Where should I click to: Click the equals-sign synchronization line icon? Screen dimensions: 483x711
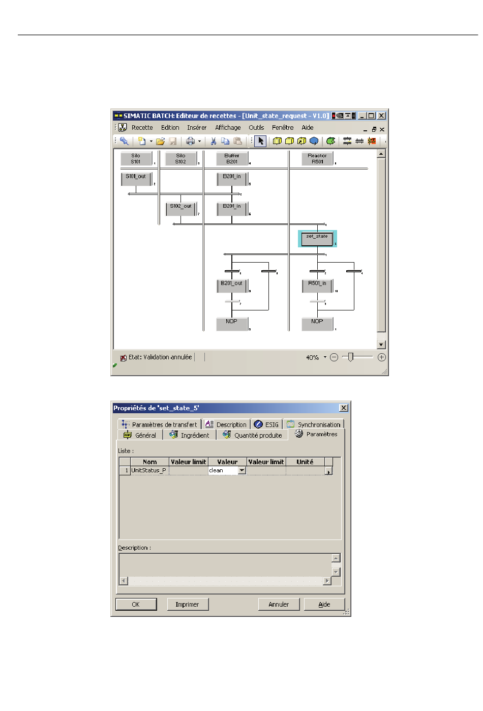(x=359, y=141)
